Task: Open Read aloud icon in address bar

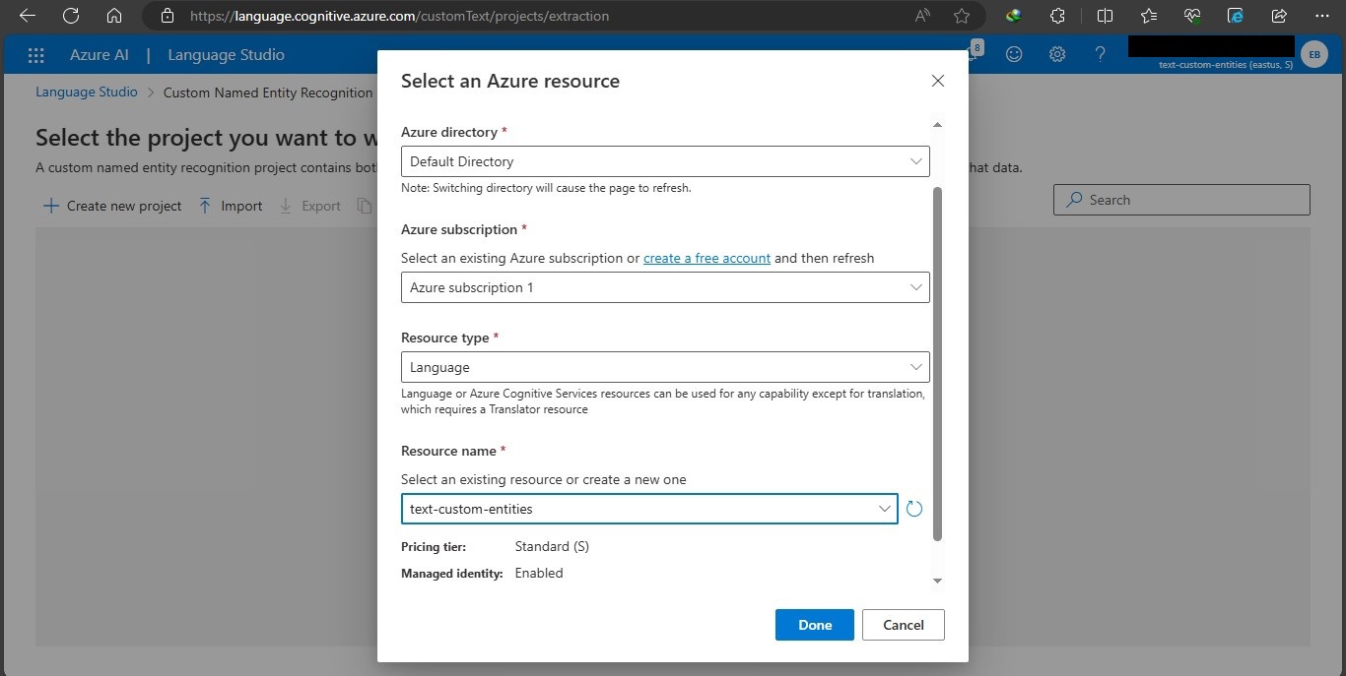Action: (x=923, y=16)
